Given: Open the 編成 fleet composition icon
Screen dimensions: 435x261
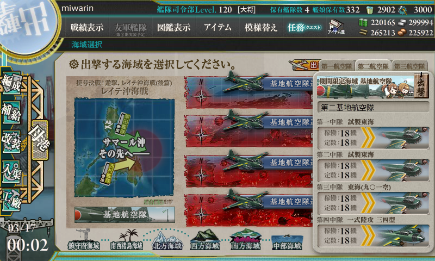Looking at the screenshot, I should (x=11, y=82).
